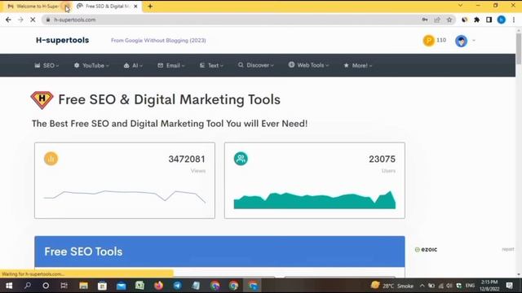The image size is (522, 293).
Task: Open the weather widget showing 28°C Smoke
Action: pos(391,286)
